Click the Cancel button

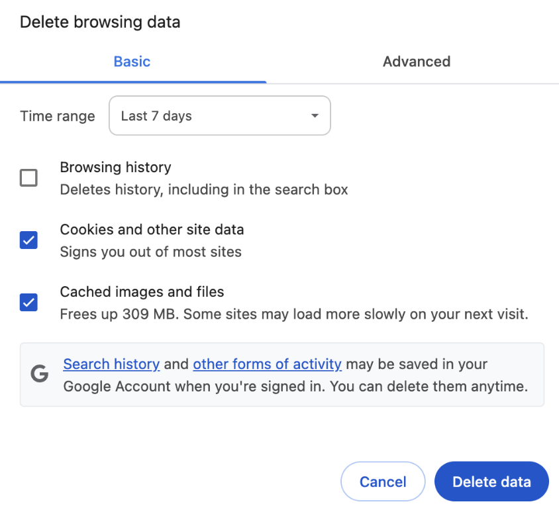tap(383, 482)
